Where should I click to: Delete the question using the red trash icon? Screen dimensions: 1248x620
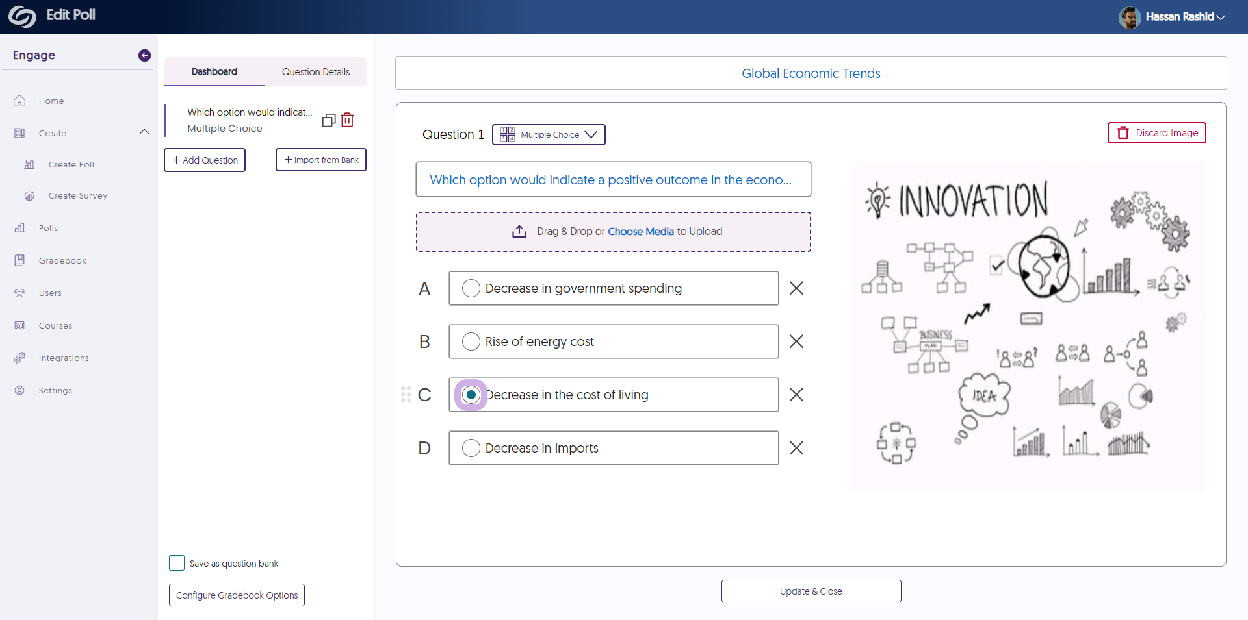(x=348, y=120)
